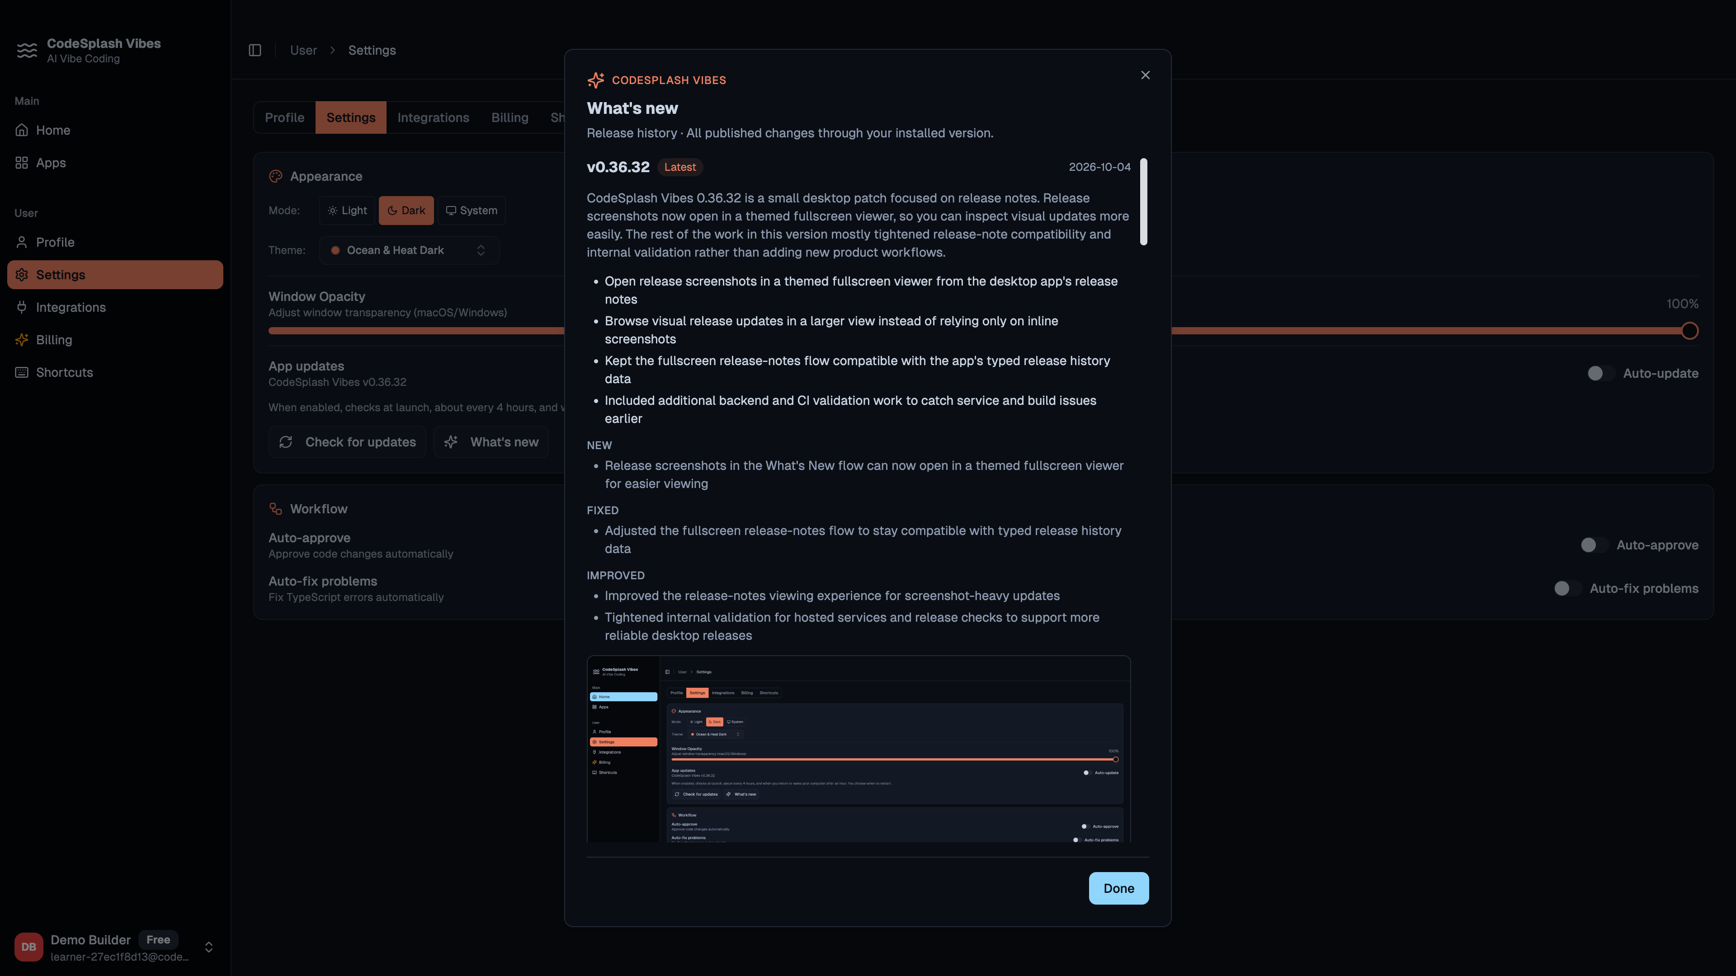Click the Latest version badge
The height and width of the screenshot is (976, 1736).
pyautogui.click(x=680, y=167)
